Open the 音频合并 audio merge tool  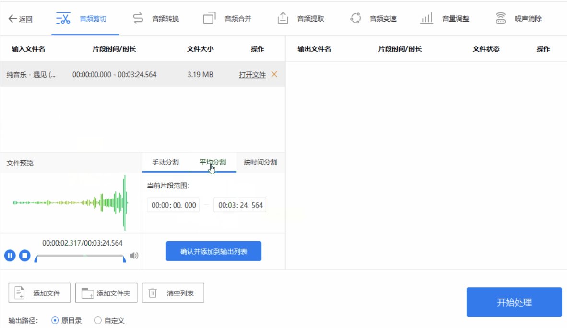(227, 19)
